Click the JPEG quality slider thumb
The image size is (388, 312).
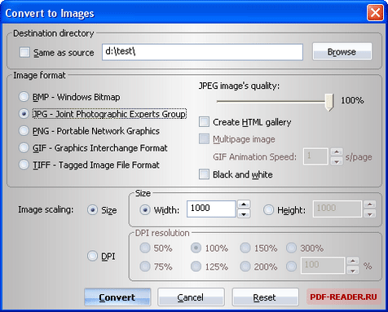coord(329,102)
